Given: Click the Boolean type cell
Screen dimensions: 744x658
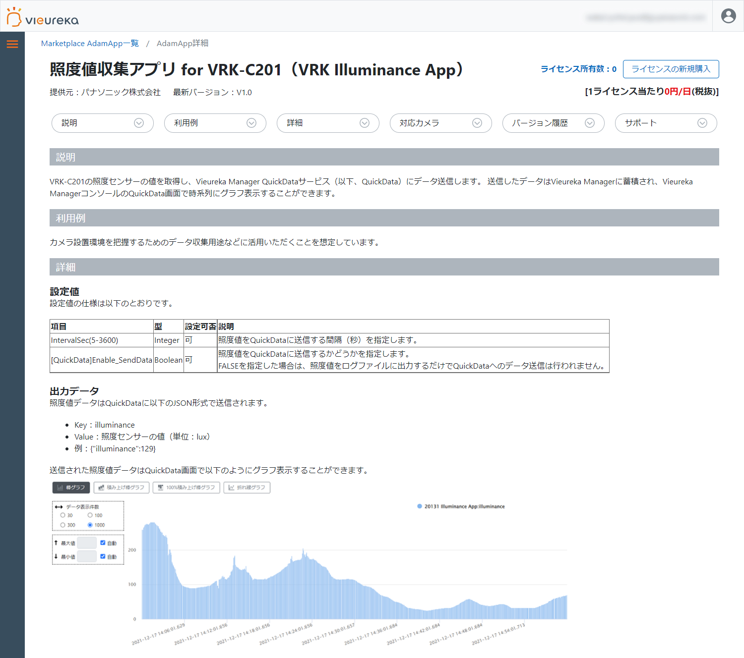Looking at the screenshot, I should [x=168, y=360].
